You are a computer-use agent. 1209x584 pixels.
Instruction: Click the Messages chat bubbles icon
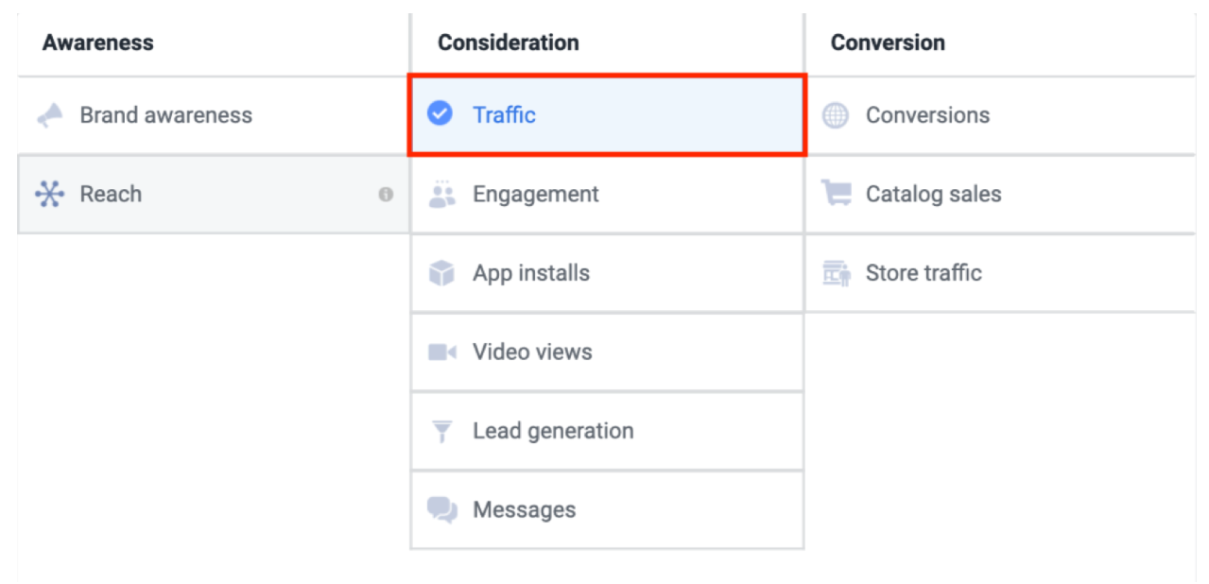441,510
